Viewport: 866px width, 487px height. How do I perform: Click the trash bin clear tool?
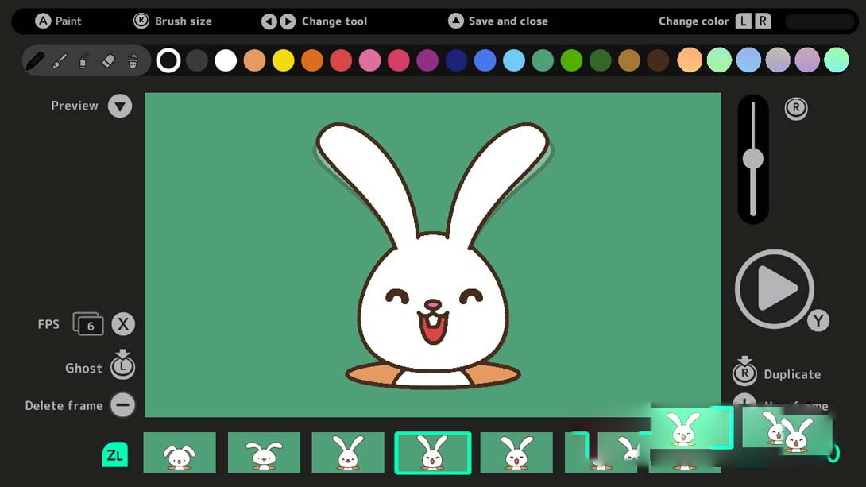[133, 60]
